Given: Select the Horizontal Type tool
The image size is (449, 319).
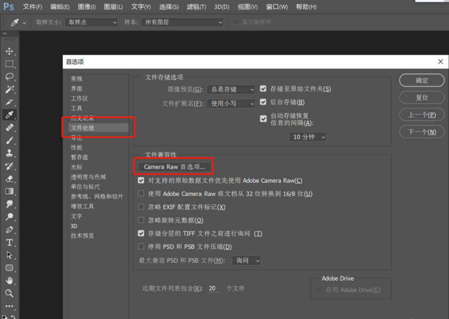Looking at the screenshot, I should (9, 243).
